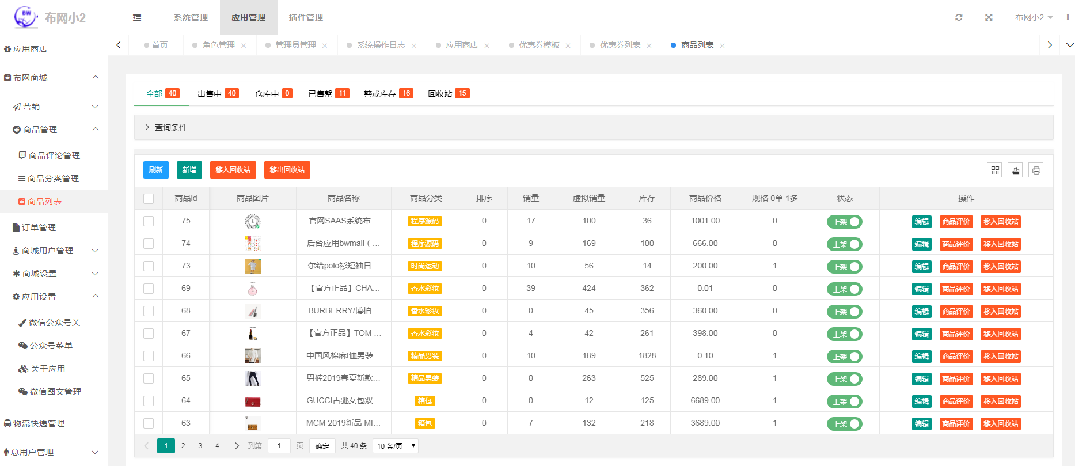
Task: Toggle 上架 status switch for product 75
Action: coord(844,222)
